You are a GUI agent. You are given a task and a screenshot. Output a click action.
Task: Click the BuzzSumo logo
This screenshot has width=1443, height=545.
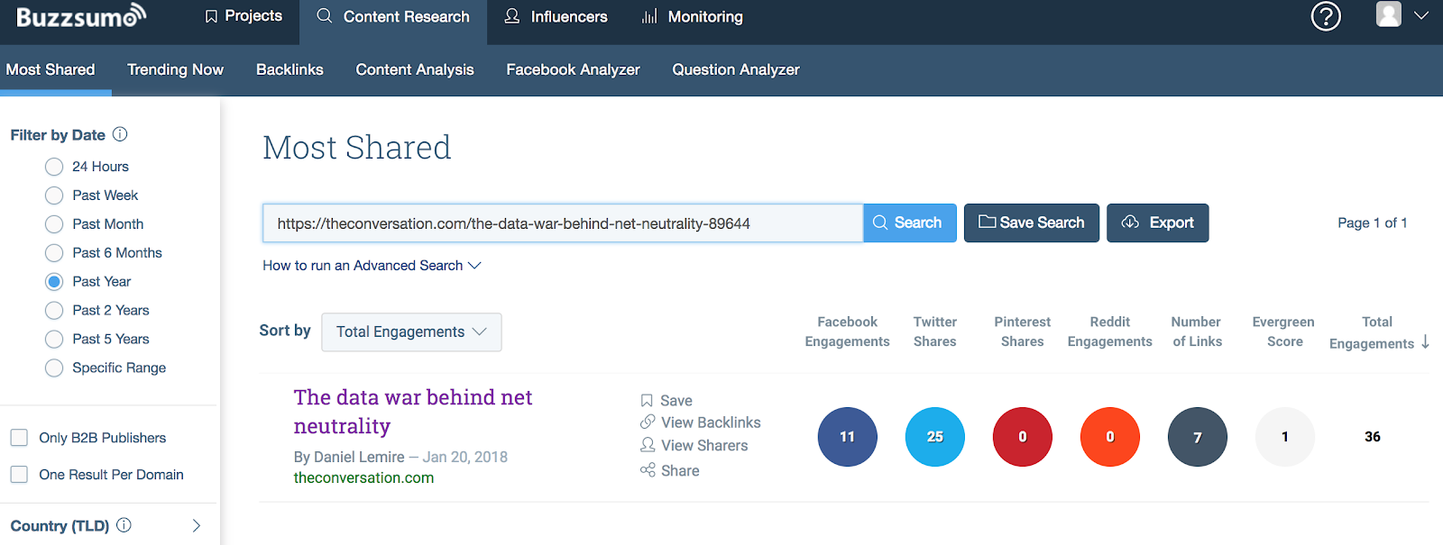coord(81,15)
